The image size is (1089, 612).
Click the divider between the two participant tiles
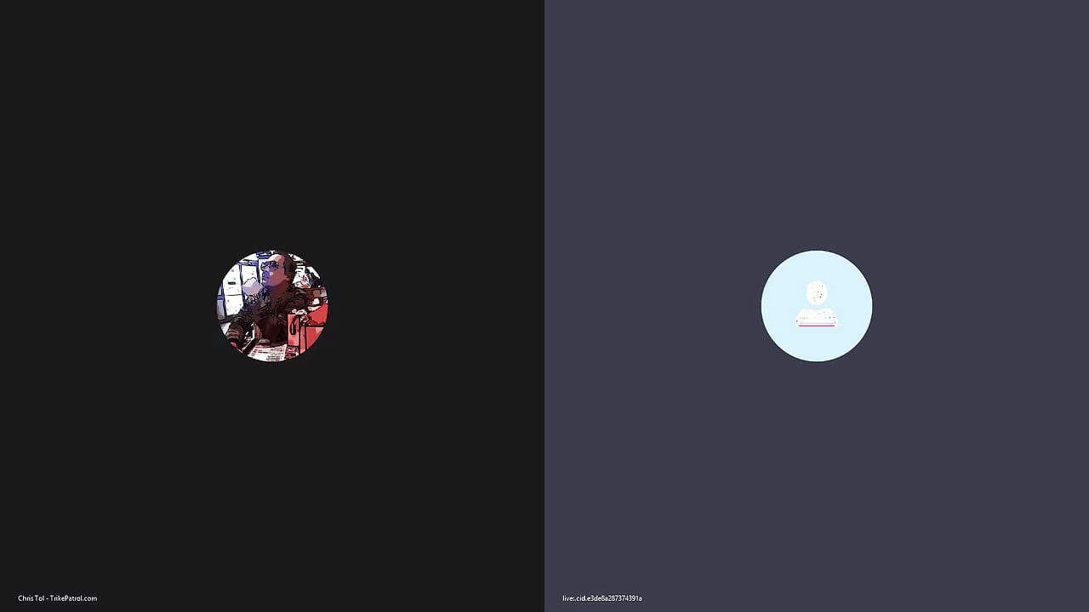544,306
